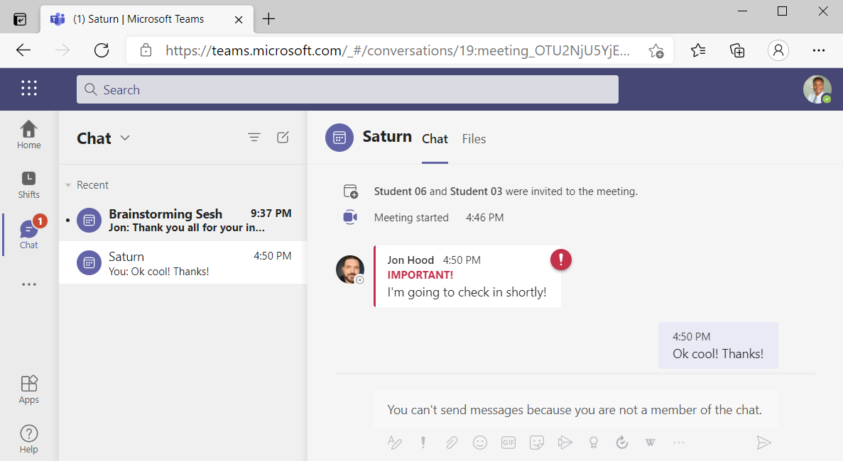Click the Praise badge icon

(594, 443)
